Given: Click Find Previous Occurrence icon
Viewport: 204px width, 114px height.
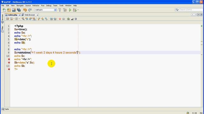Looking at the screenshot, I should (27, 19).
